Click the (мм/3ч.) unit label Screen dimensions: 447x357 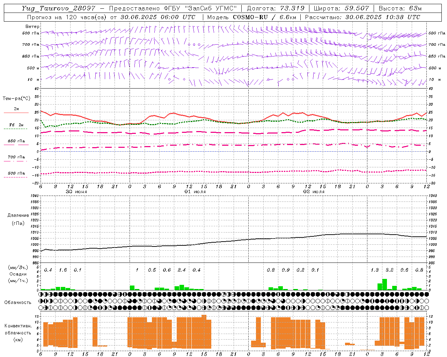click(18, 268)
